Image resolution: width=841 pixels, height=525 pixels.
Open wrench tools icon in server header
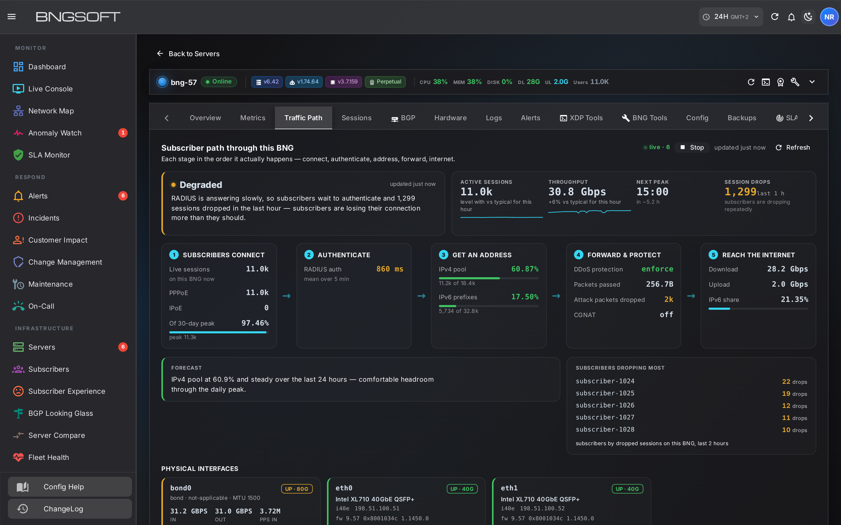[x=795, y=82]
